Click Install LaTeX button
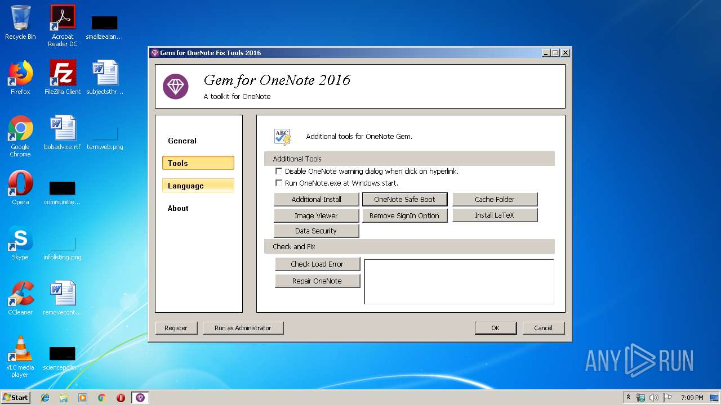This screenshot has width=721, height=405. [x=495, y=215]
